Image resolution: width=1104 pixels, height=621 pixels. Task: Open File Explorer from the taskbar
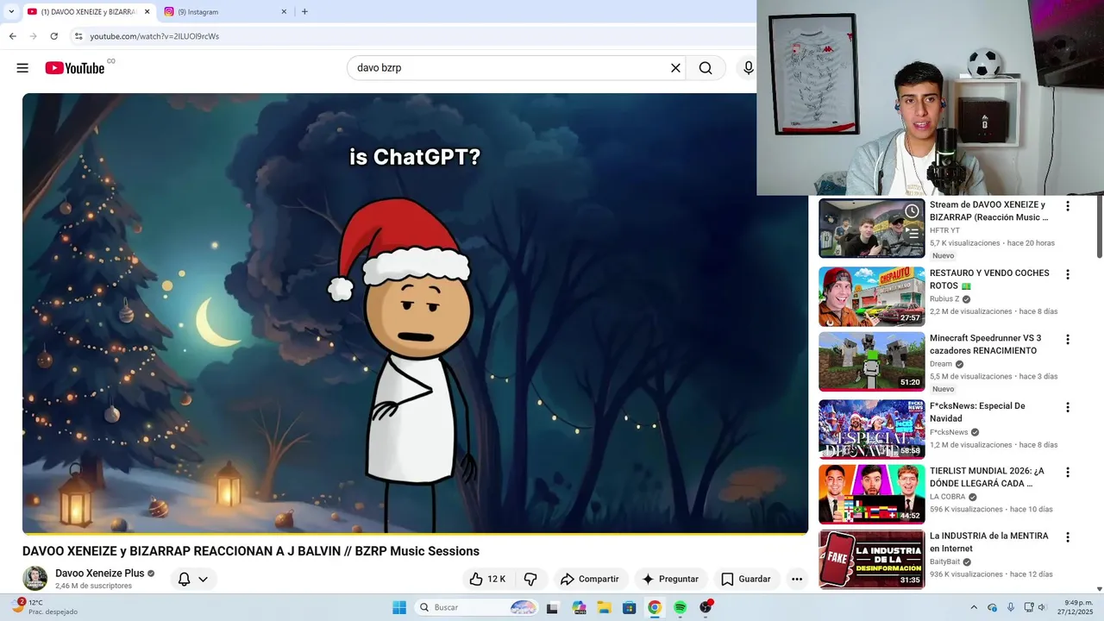(605, 607)
